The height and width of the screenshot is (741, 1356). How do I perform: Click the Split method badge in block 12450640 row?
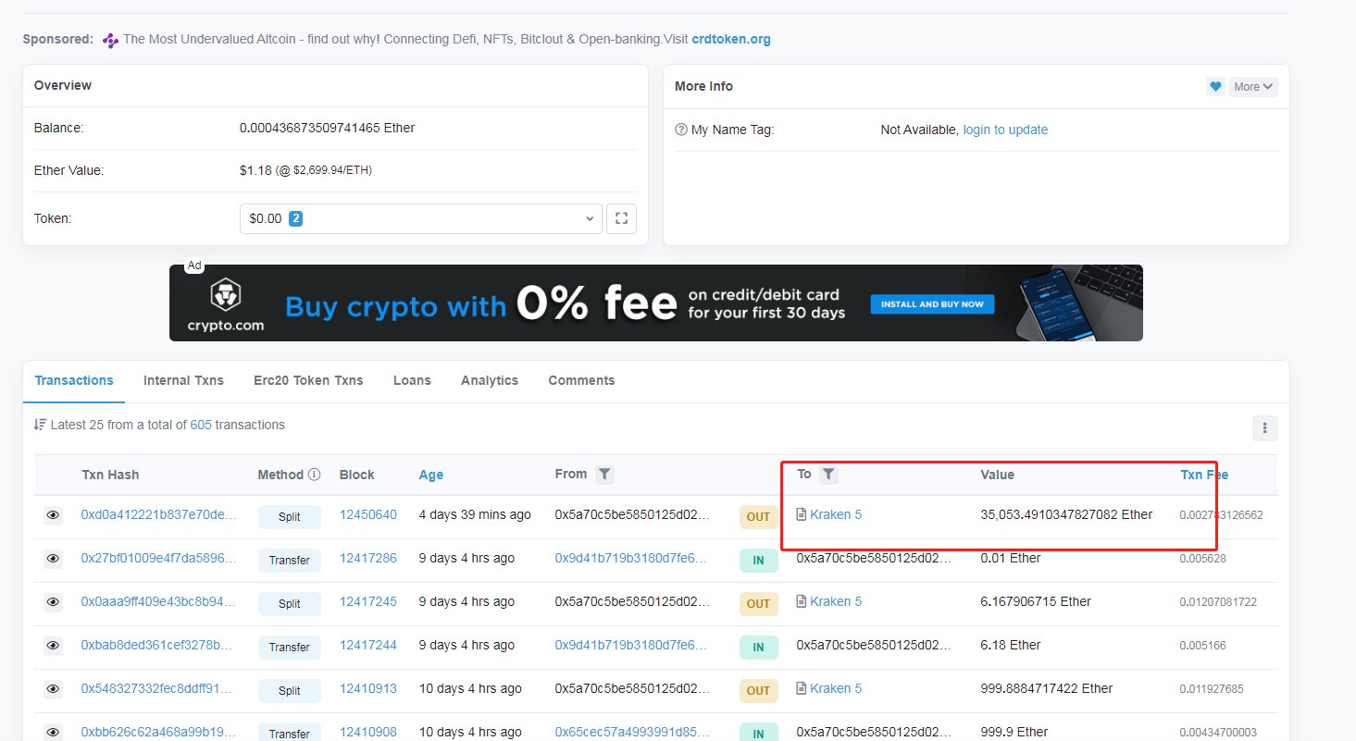click(x=290, y=517)
